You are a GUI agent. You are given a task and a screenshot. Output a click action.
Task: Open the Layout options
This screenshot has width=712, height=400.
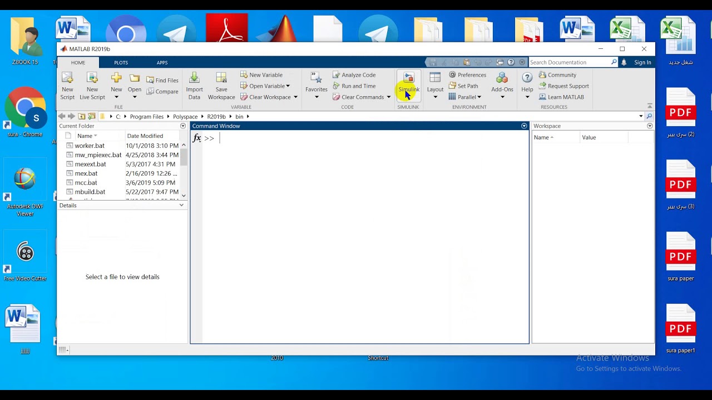point(435,86)
